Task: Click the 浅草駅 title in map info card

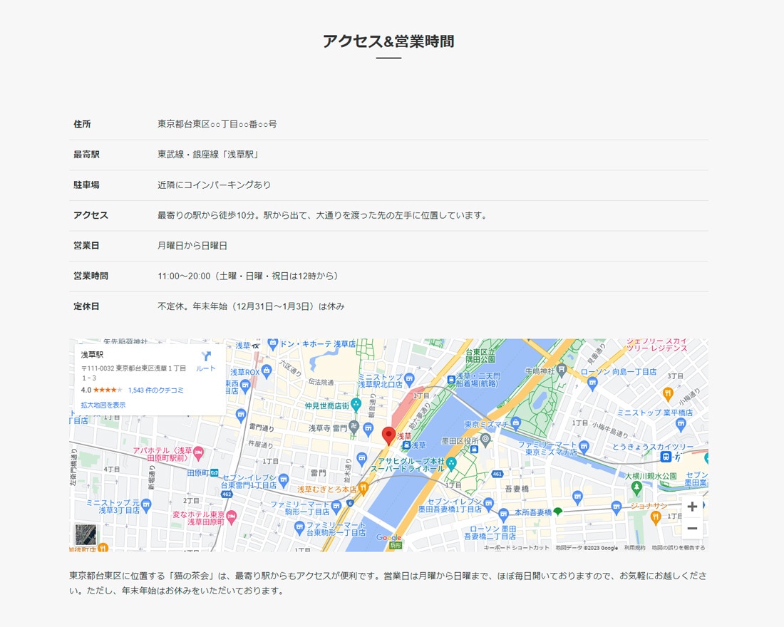Action: click(92, 355)
